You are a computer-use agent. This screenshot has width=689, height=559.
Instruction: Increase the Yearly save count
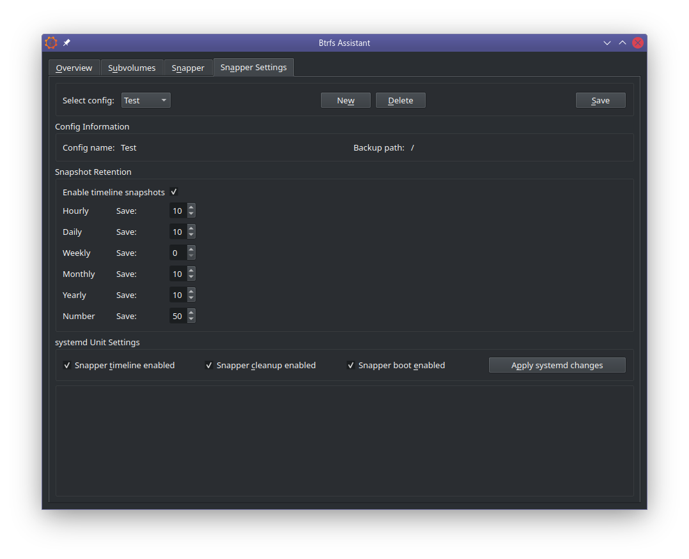tap(190, 292)
